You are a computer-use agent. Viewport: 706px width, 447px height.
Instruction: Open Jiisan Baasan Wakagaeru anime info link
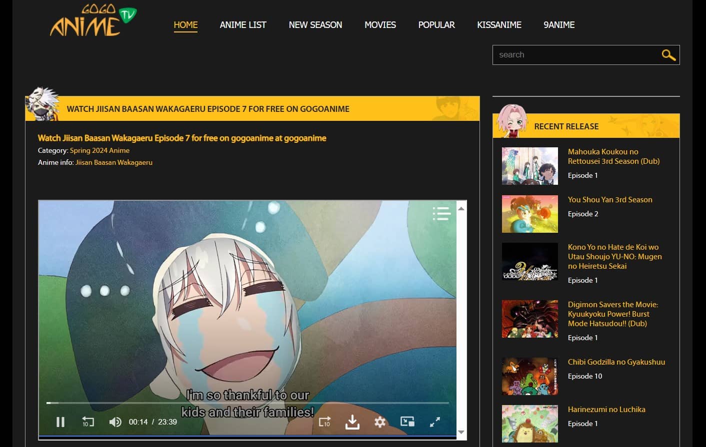tap(114, 162)
